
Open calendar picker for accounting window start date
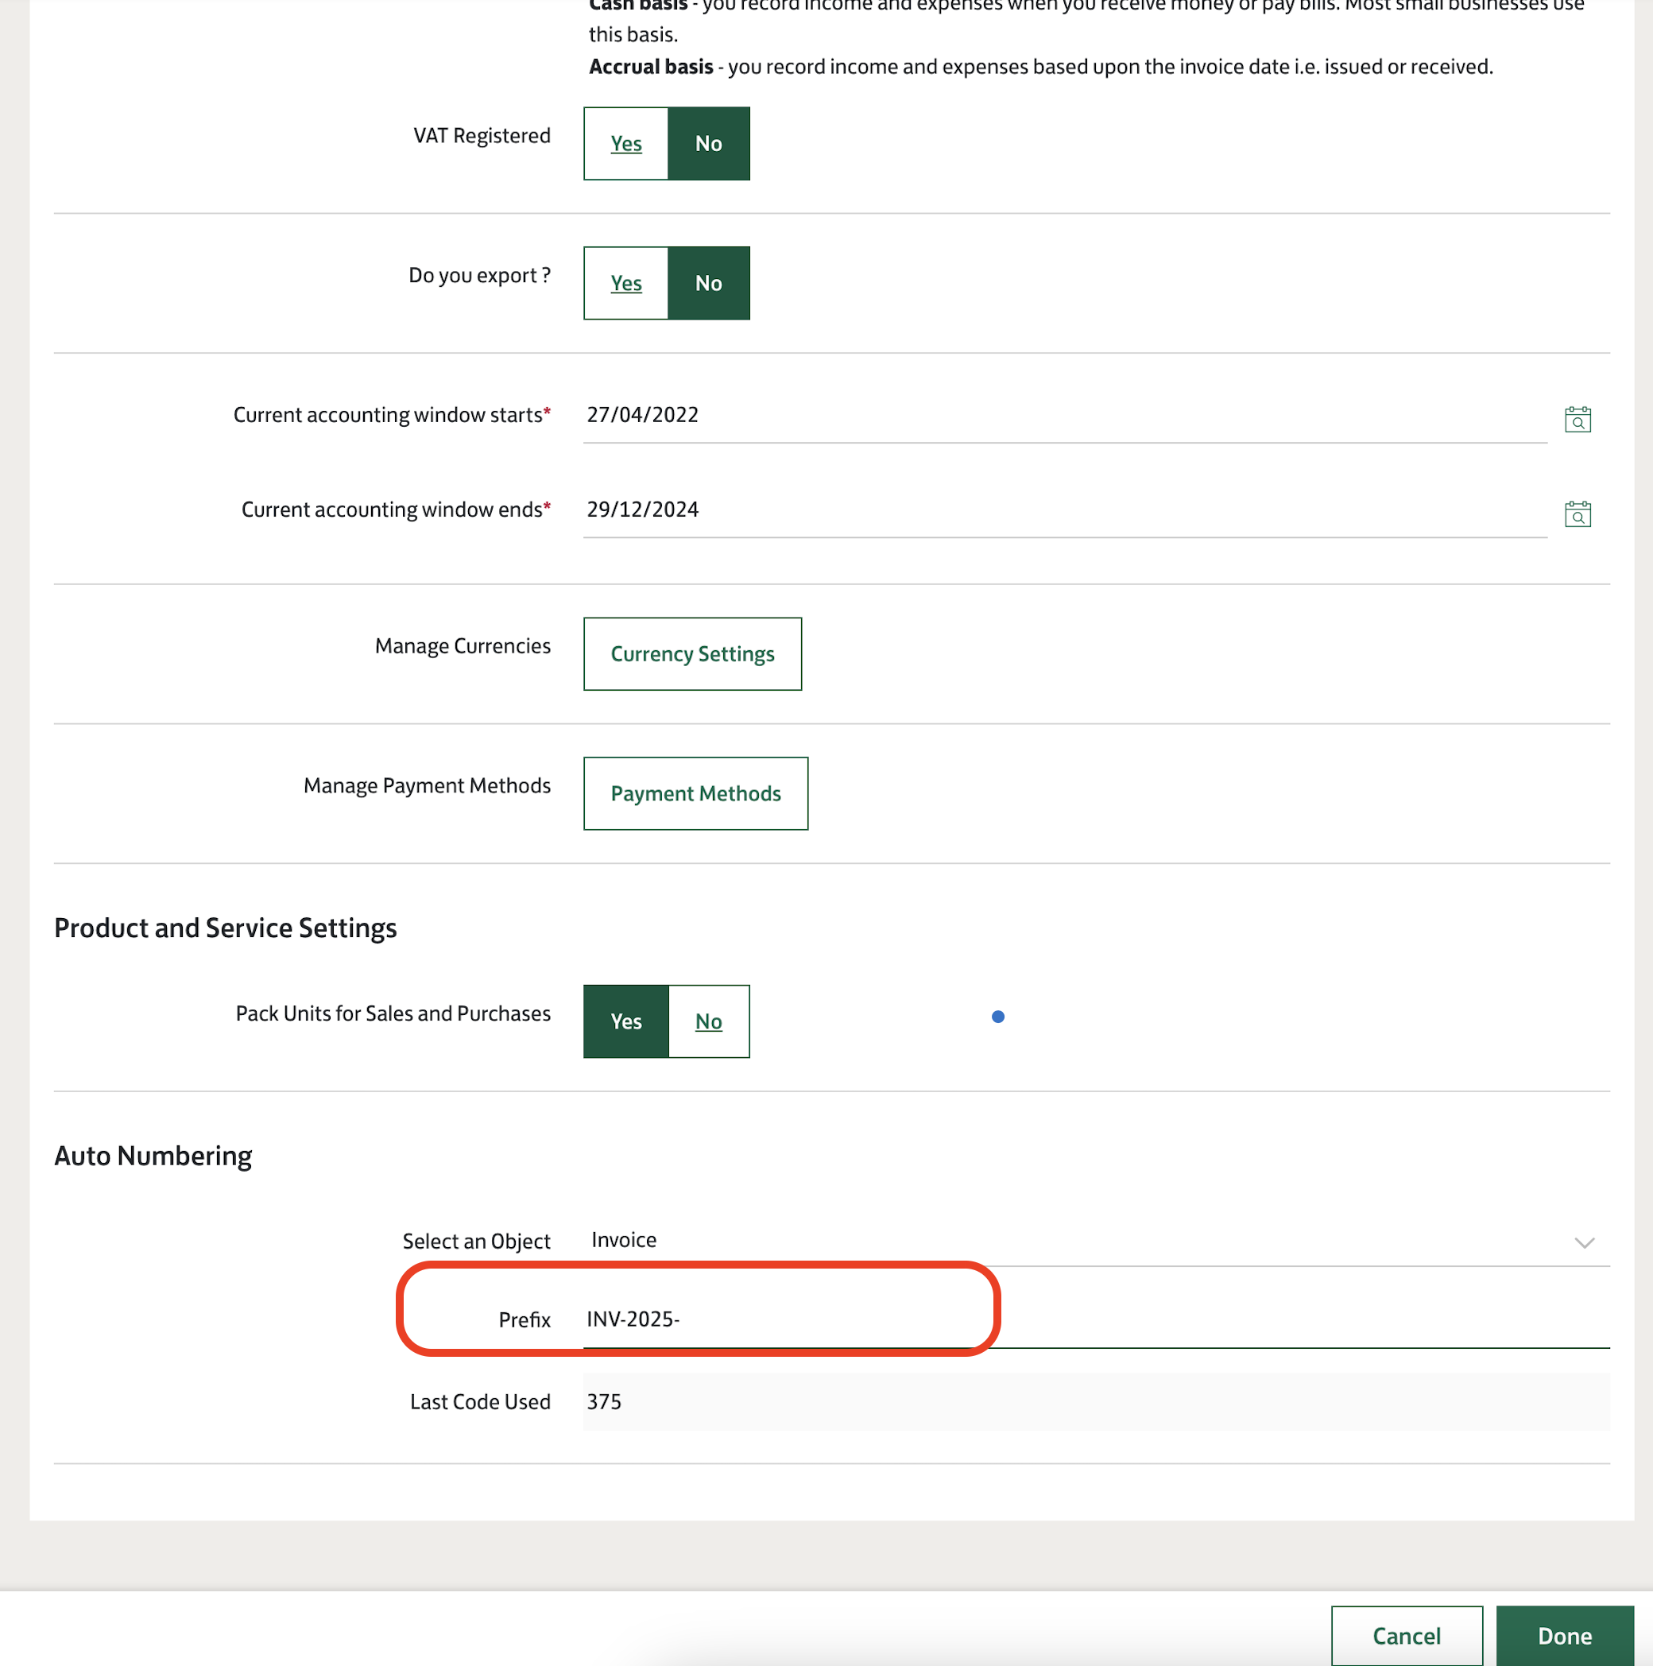coord(1578,419)
